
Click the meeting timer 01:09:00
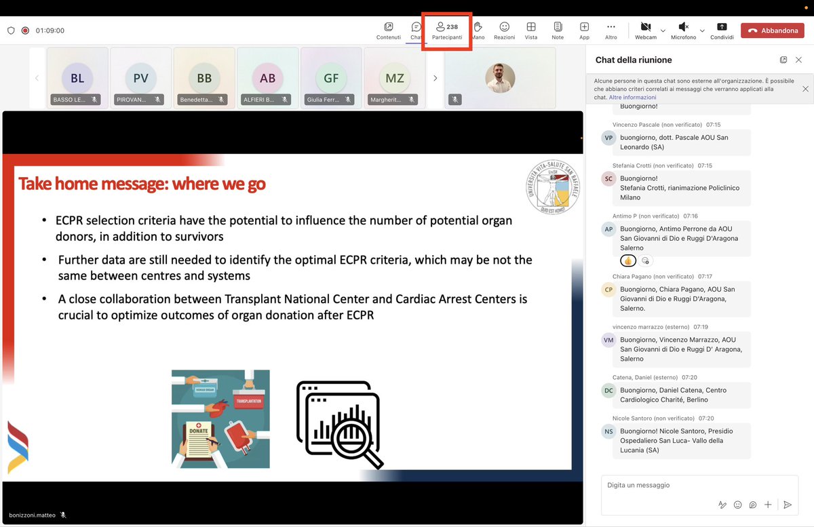(50, 31)
